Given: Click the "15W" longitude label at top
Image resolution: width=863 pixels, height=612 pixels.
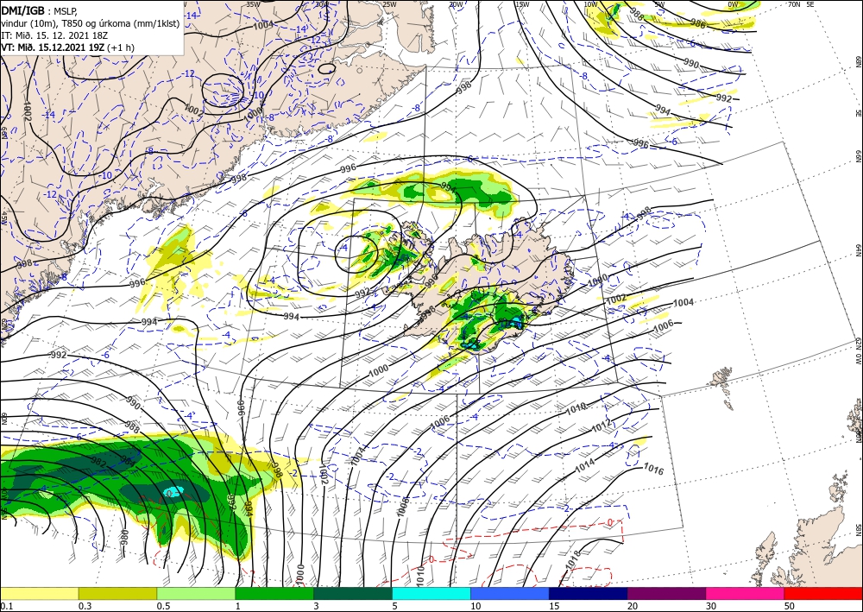Looking at the screenshot, I should (x=522, y=4).
